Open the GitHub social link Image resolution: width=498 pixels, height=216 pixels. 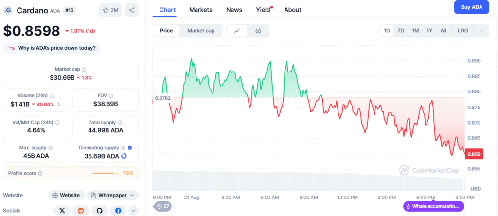coord(99,210)
